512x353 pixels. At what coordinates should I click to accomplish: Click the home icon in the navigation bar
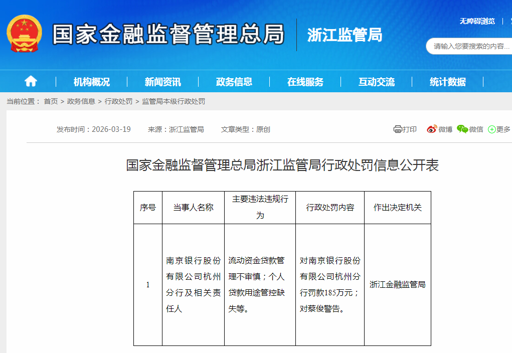(x=30, y=81)
